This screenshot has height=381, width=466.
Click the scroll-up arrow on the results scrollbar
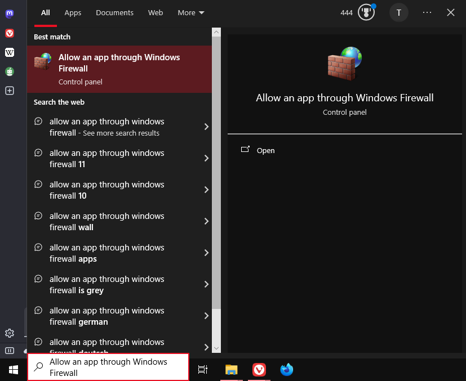tap(216, 32)
